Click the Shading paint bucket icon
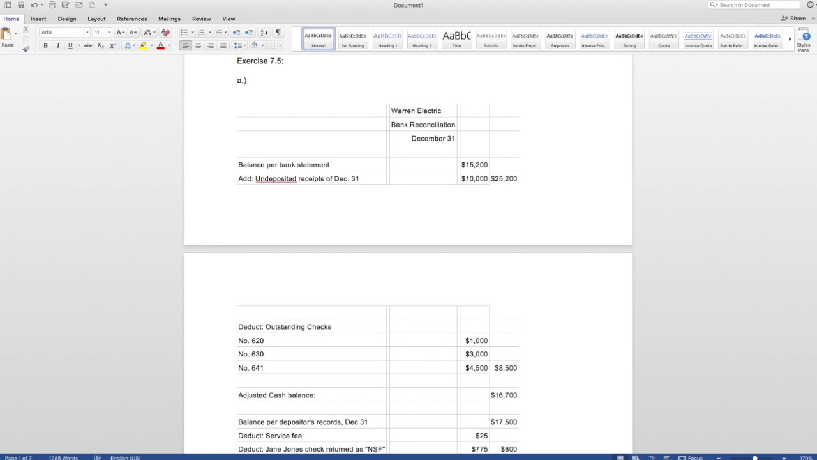The width and height of the screenshot is (817, 460). tap(254, 45)
